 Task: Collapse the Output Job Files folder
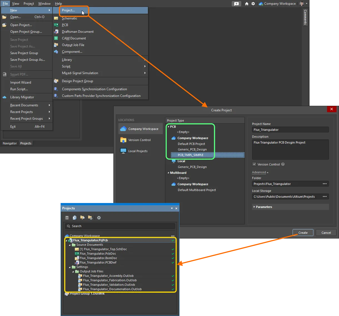point(73,272)
